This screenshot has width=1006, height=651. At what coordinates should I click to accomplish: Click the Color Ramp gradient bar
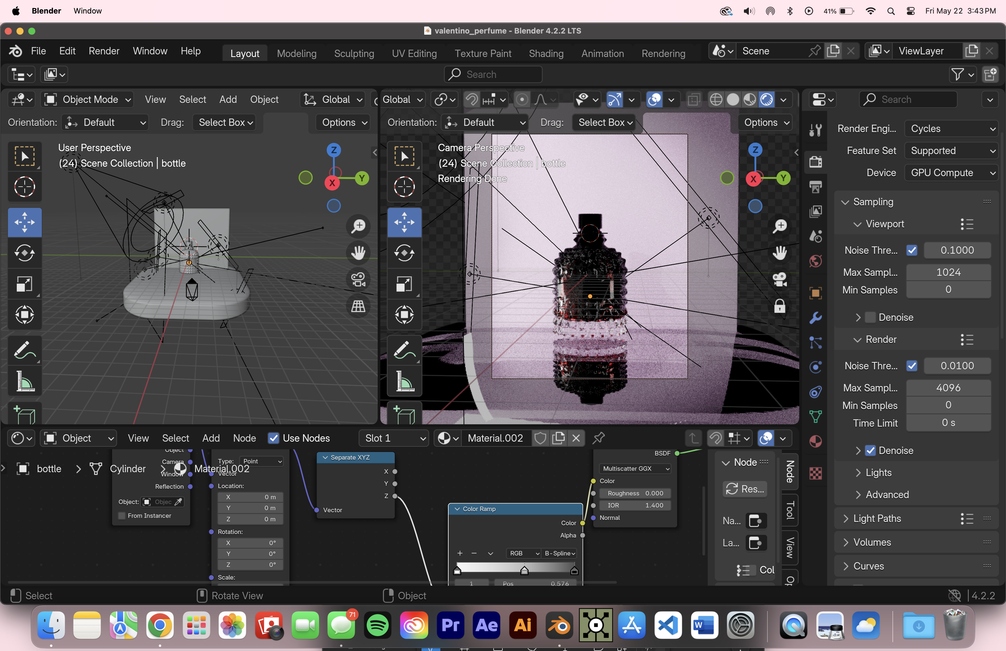[x=516, y=567]
